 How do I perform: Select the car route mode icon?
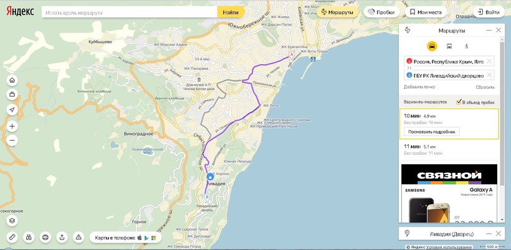pyautogui.click(x=431, y=47)
